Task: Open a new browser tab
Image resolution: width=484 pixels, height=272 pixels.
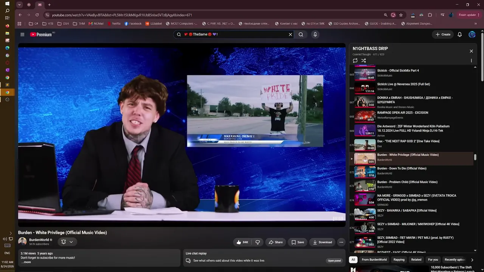Action: 49,5
